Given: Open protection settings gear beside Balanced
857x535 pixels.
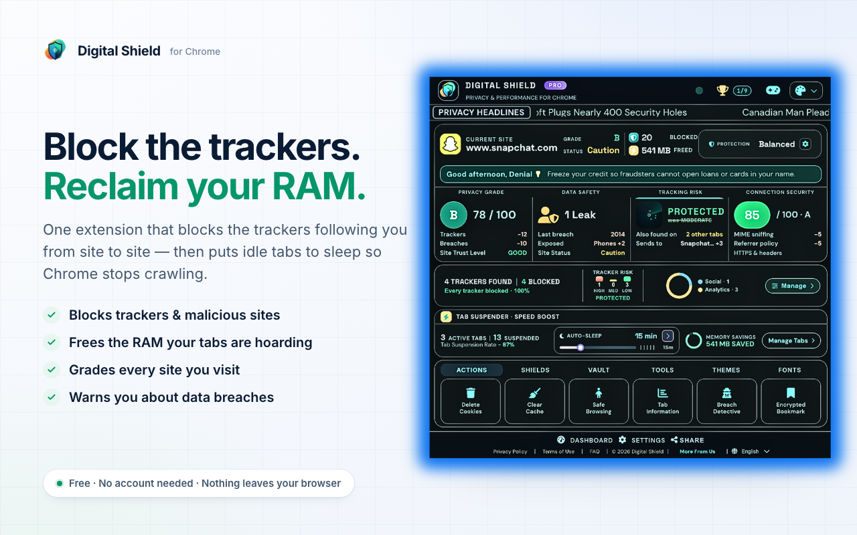Looking at the screenshot, I should tap(805, 144).
